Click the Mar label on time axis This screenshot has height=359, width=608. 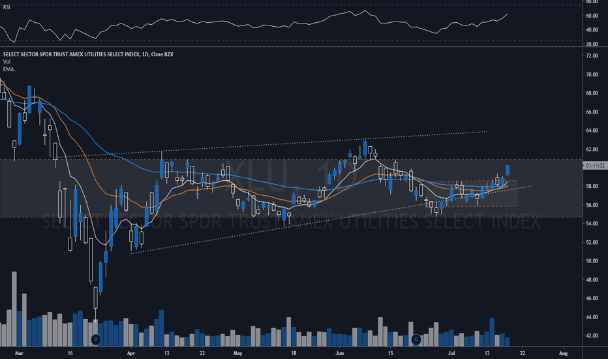click(19, 353)
